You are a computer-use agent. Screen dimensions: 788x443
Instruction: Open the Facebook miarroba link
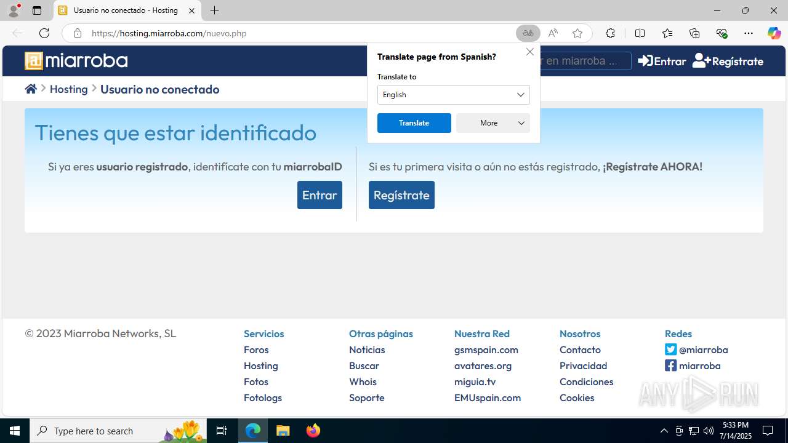(x=693, y=365)
